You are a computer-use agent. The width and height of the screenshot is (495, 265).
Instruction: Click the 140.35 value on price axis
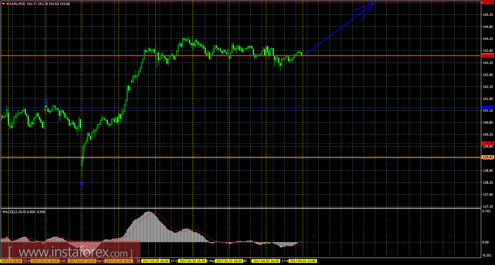coord(488,135)
